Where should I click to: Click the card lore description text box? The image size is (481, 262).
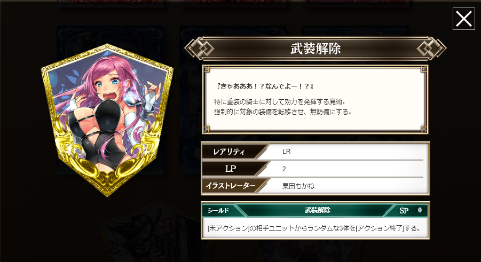(x=316, y=99)
